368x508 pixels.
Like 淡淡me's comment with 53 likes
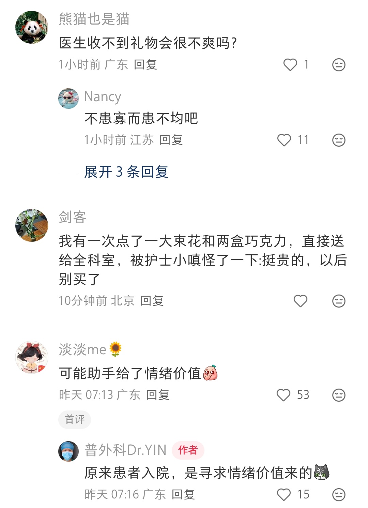click(283, 395)
